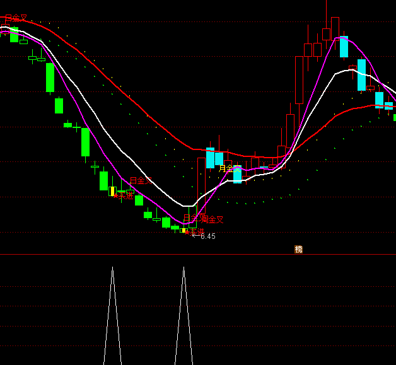Select the yellow candle at first 买进 signal
This screenshot has width=396, height=365.
[x=112, y=191]
